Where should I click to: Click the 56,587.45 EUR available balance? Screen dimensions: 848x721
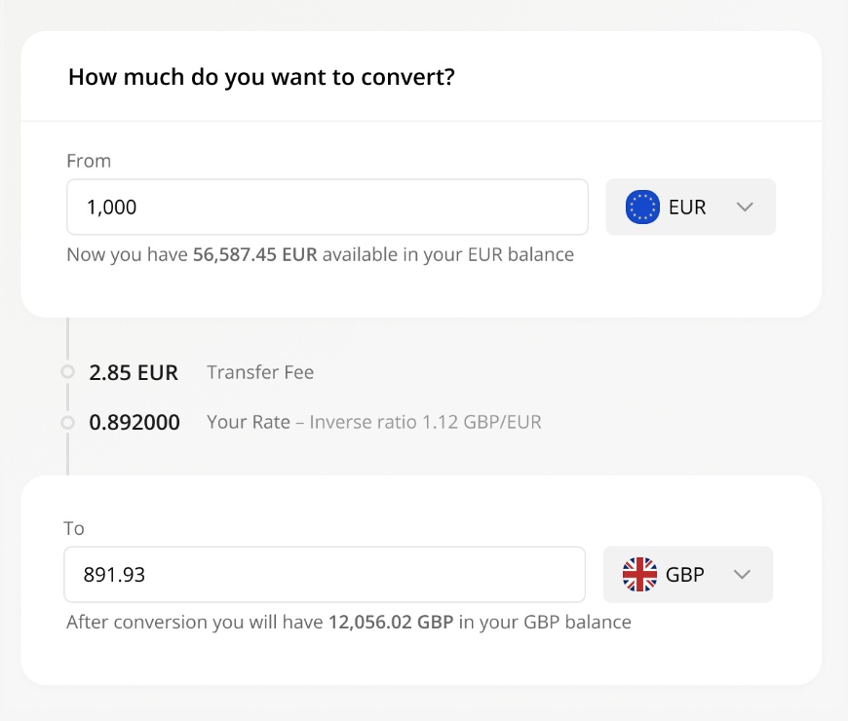point(255,254)
